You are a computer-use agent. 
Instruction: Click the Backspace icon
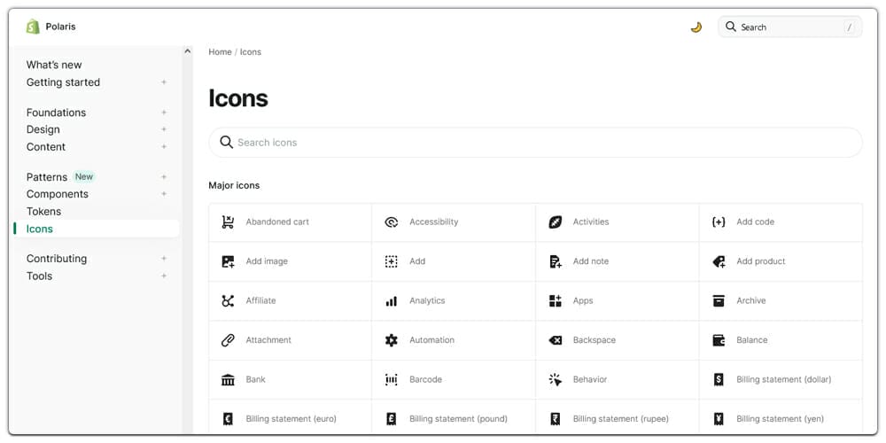point(556,340)
